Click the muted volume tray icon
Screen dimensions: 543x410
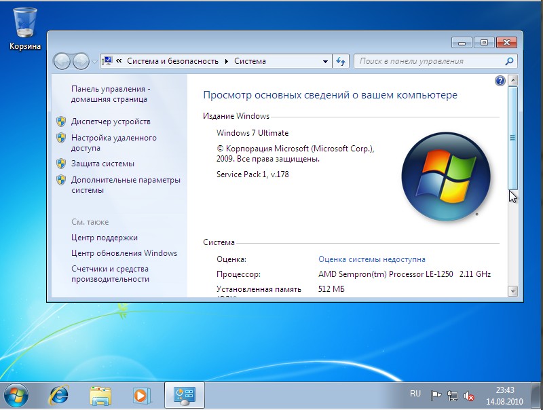pyautogui.click(x=469, y=395)
